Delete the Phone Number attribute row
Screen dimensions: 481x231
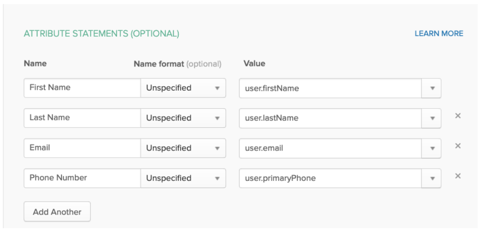[x=457, y=176]
